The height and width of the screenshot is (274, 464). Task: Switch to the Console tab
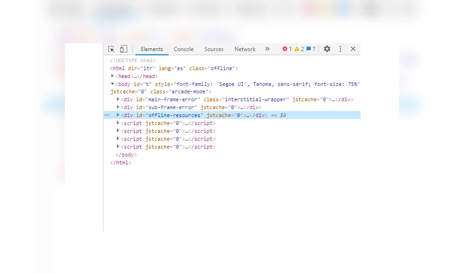click(x=184, y=49)
